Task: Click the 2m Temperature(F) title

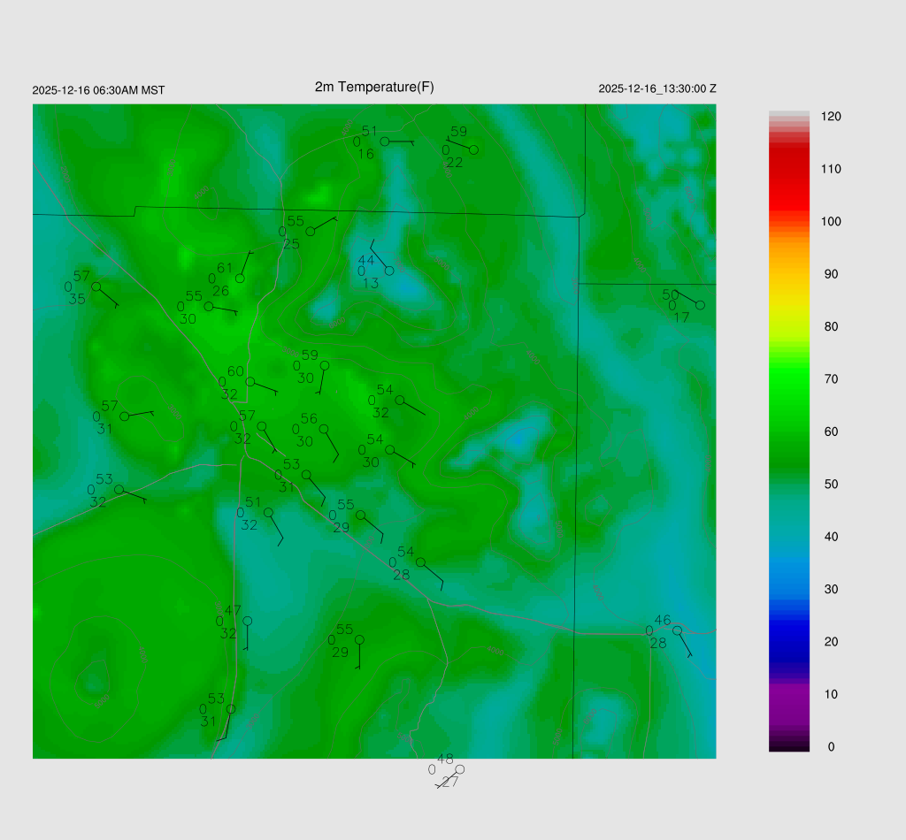Action: click(374, 87)
